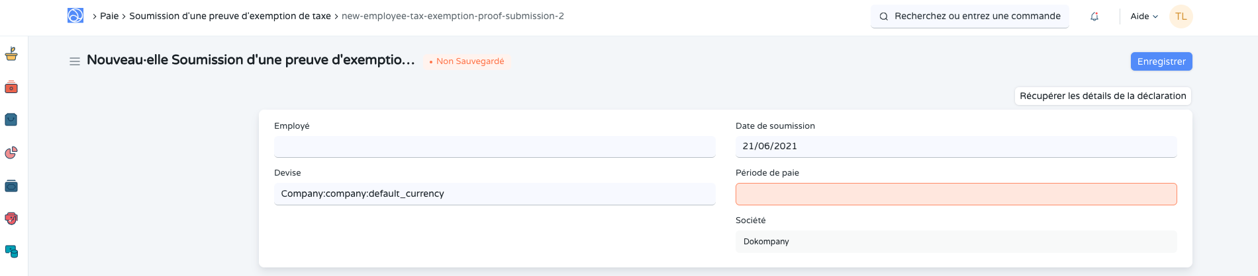This screenshot has width=1258, height=276.
Task: Open the Période de paie link field
Action: click(955, 194)
